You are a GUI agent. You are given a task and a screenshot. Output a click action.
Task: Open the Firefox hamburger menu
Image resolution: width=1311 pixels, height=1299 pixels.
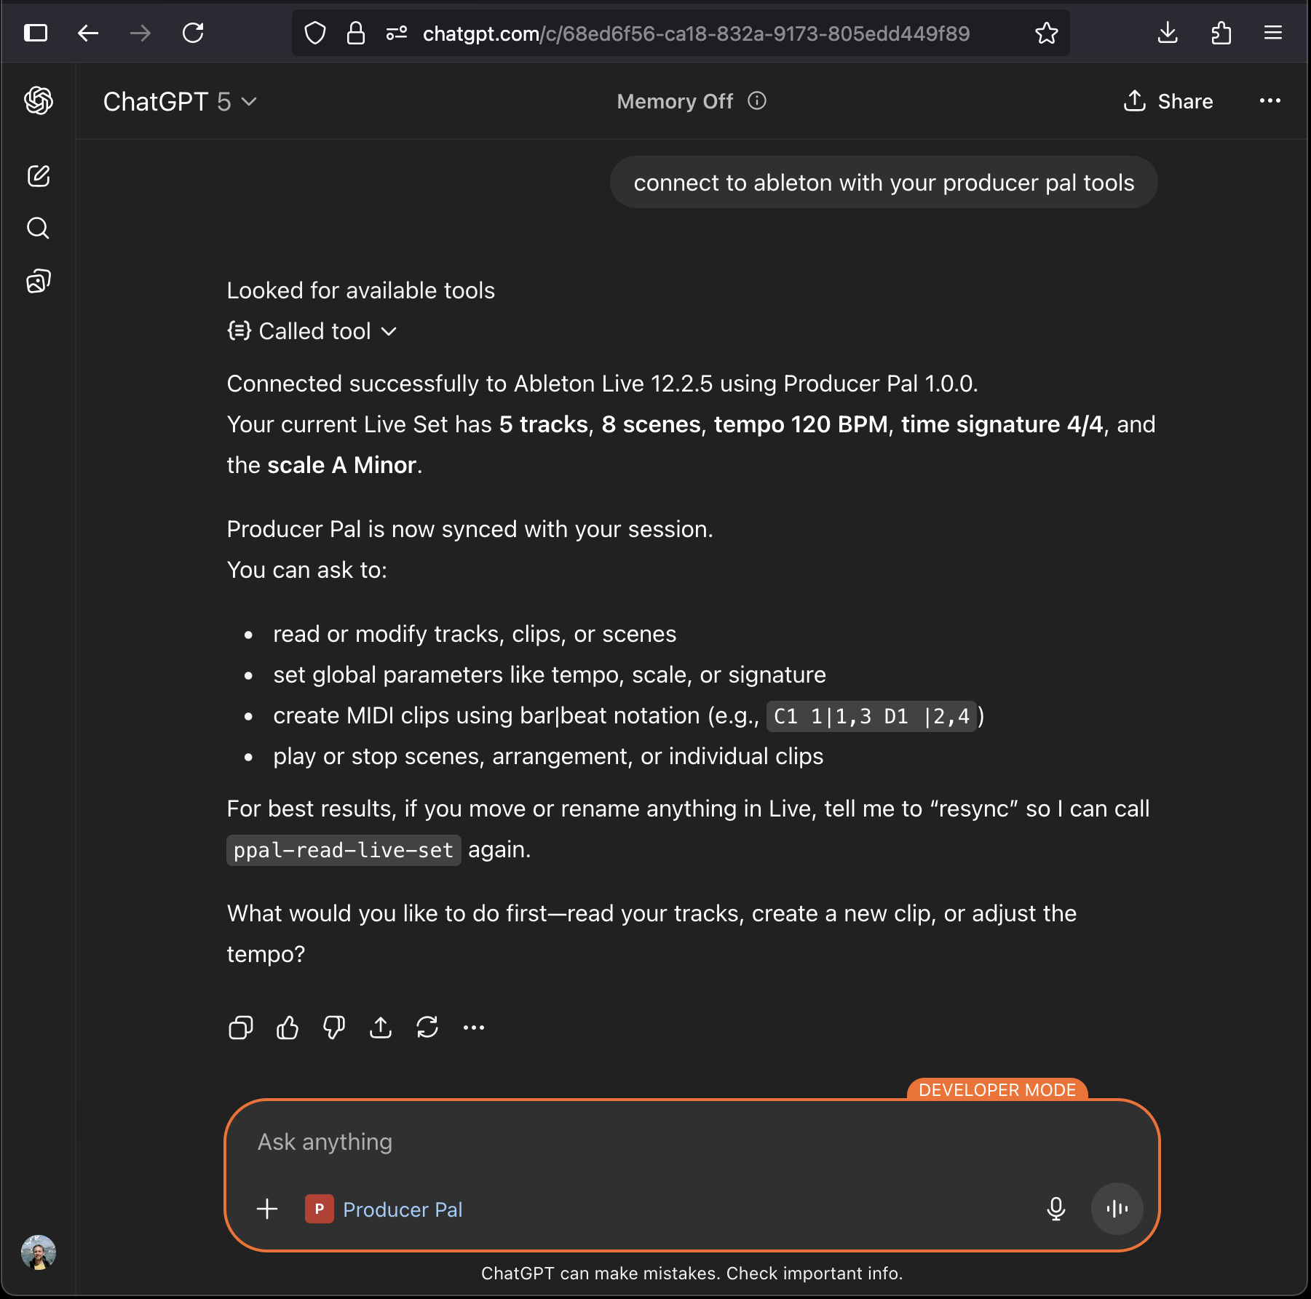click(1273, 33)
